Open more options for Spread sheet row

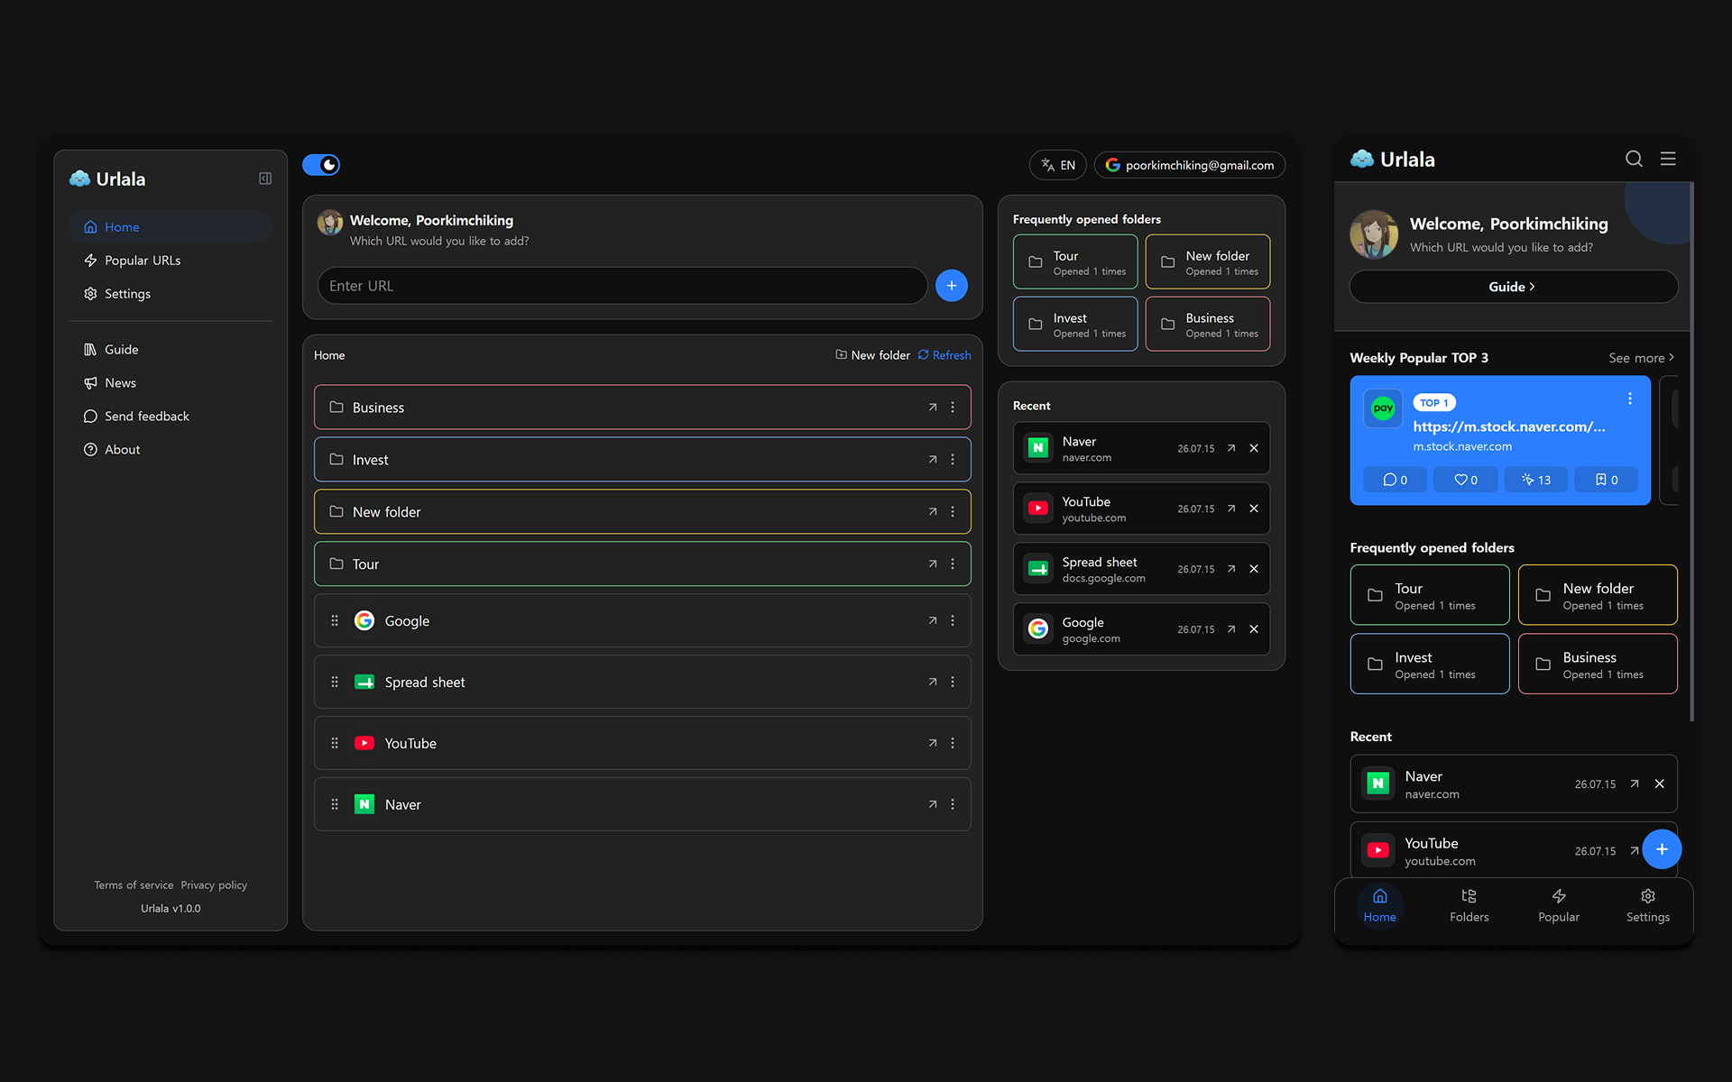953,683
